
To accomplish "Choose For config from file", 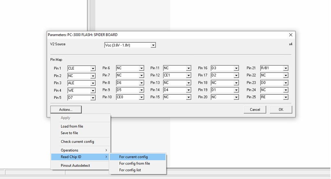I will click(134, 163).
